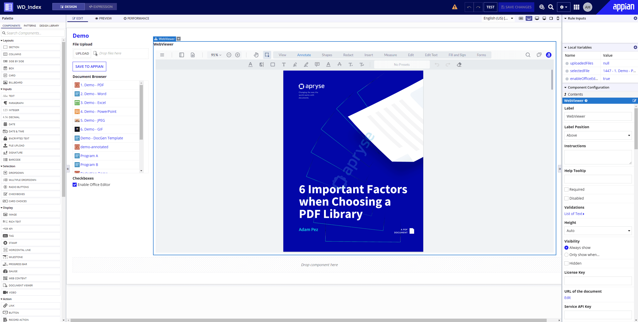638x322 pixels.
Task: Uncheck Enable Office Editor checkbox
Action: coord(75,185)
